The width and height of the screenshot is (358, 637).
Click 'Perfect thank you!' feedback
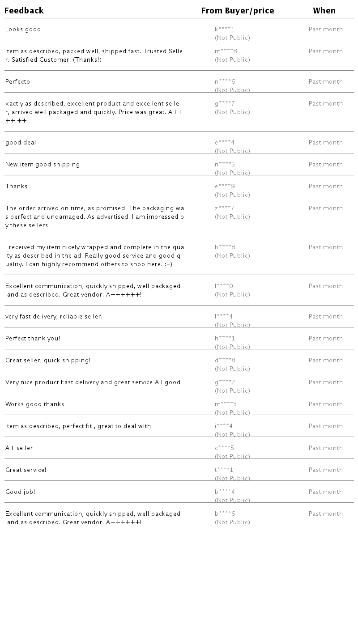pos(33,339)
